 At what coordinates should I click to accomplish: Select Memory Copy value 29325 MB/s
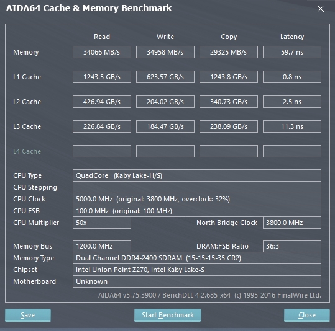click(x=229, y=52)
